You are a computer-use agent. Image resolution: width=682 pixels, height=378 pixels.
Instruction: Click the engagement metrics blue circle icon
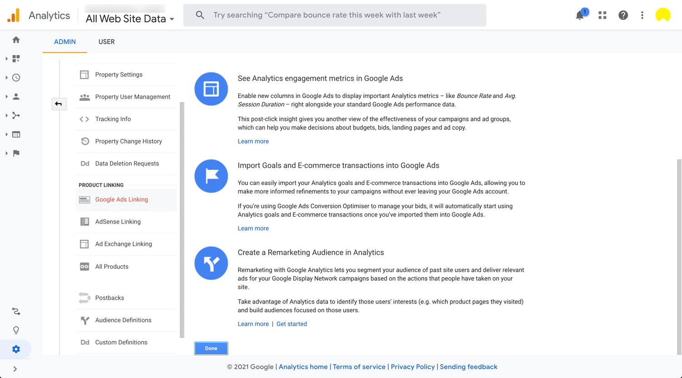[x=211, y=89]
